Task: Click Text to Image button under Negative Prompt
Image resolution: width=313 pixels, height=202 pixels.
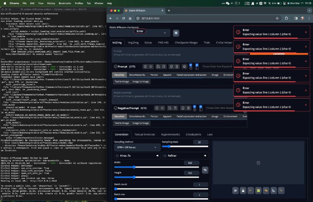Action: pos(122,123)
